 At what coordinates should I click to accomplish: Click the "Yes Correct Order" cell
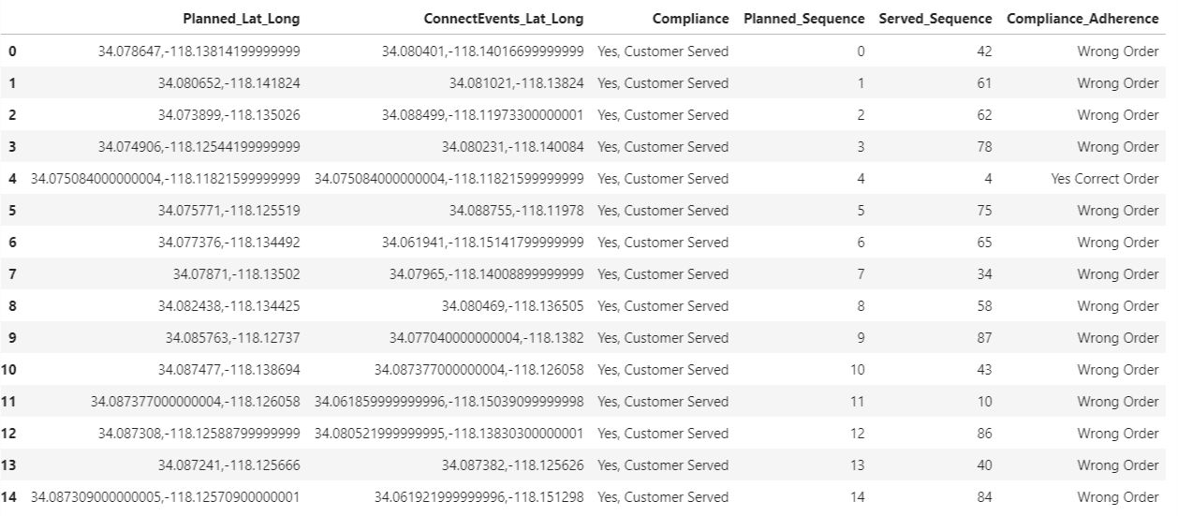[1105, 179]
